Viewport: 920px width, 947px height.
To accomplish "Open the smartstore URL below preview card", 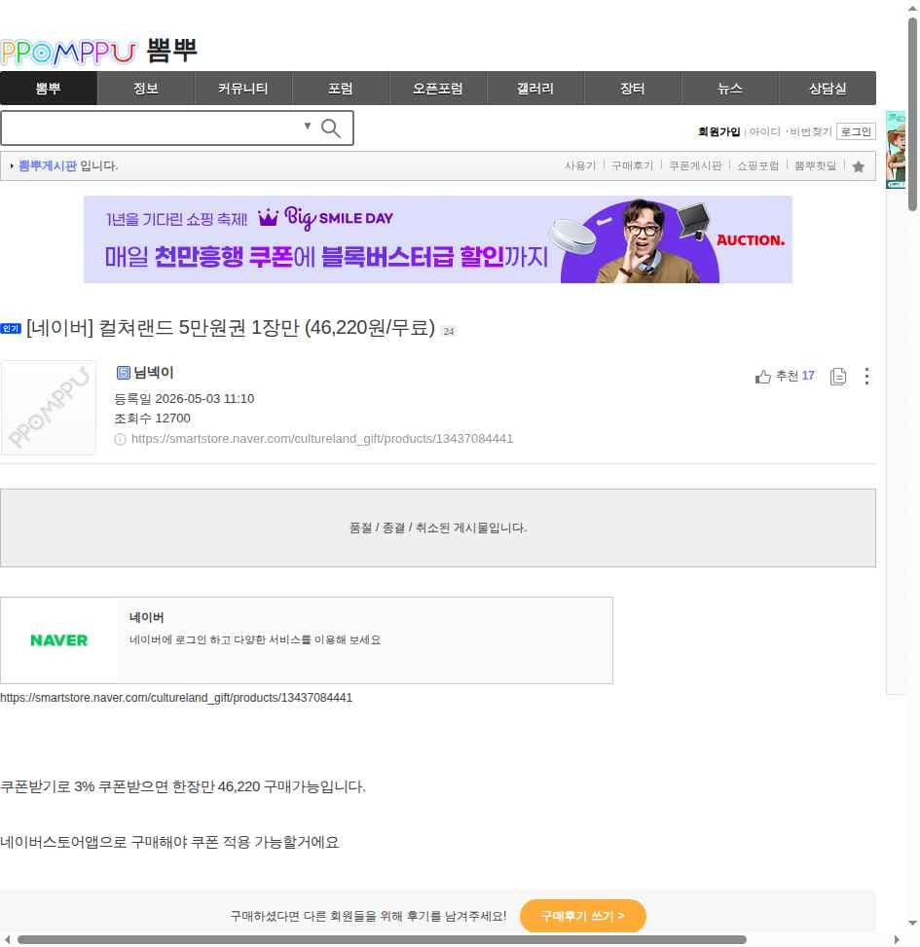I will [x=176, y=698].
